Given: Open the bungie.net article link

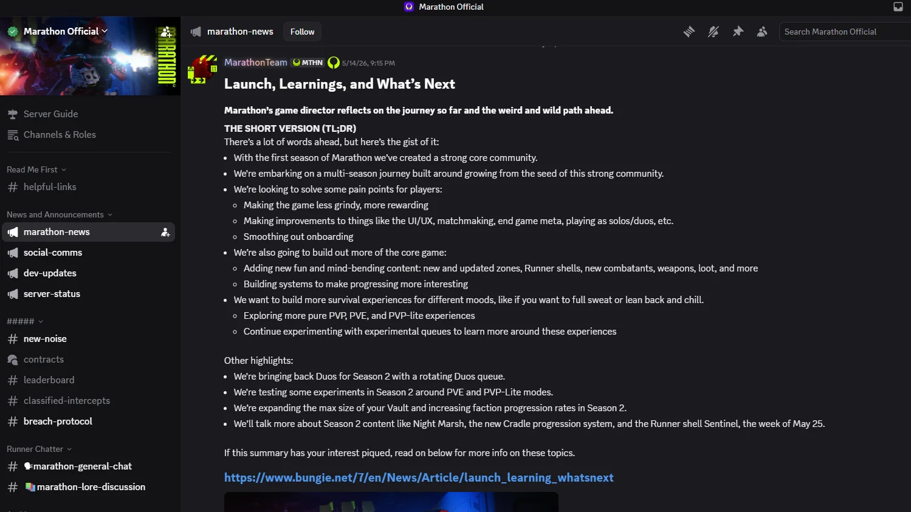Looking at the screenshot, I should pos(419,478).
